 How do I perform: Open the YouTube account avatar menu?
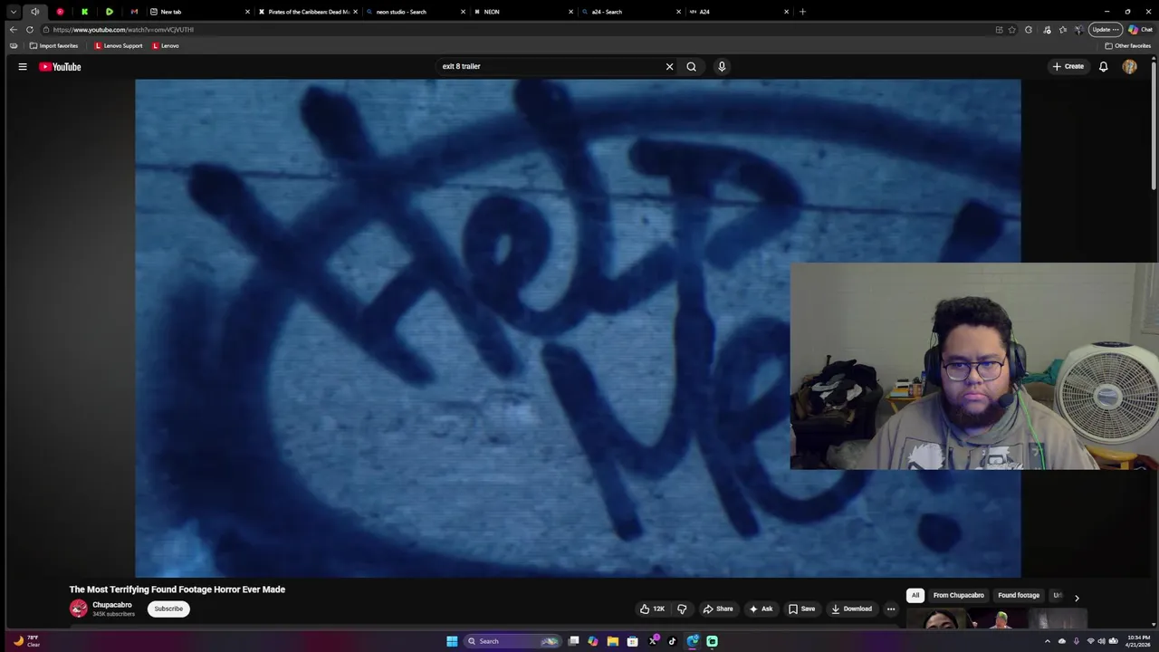tap(1129, 66)
